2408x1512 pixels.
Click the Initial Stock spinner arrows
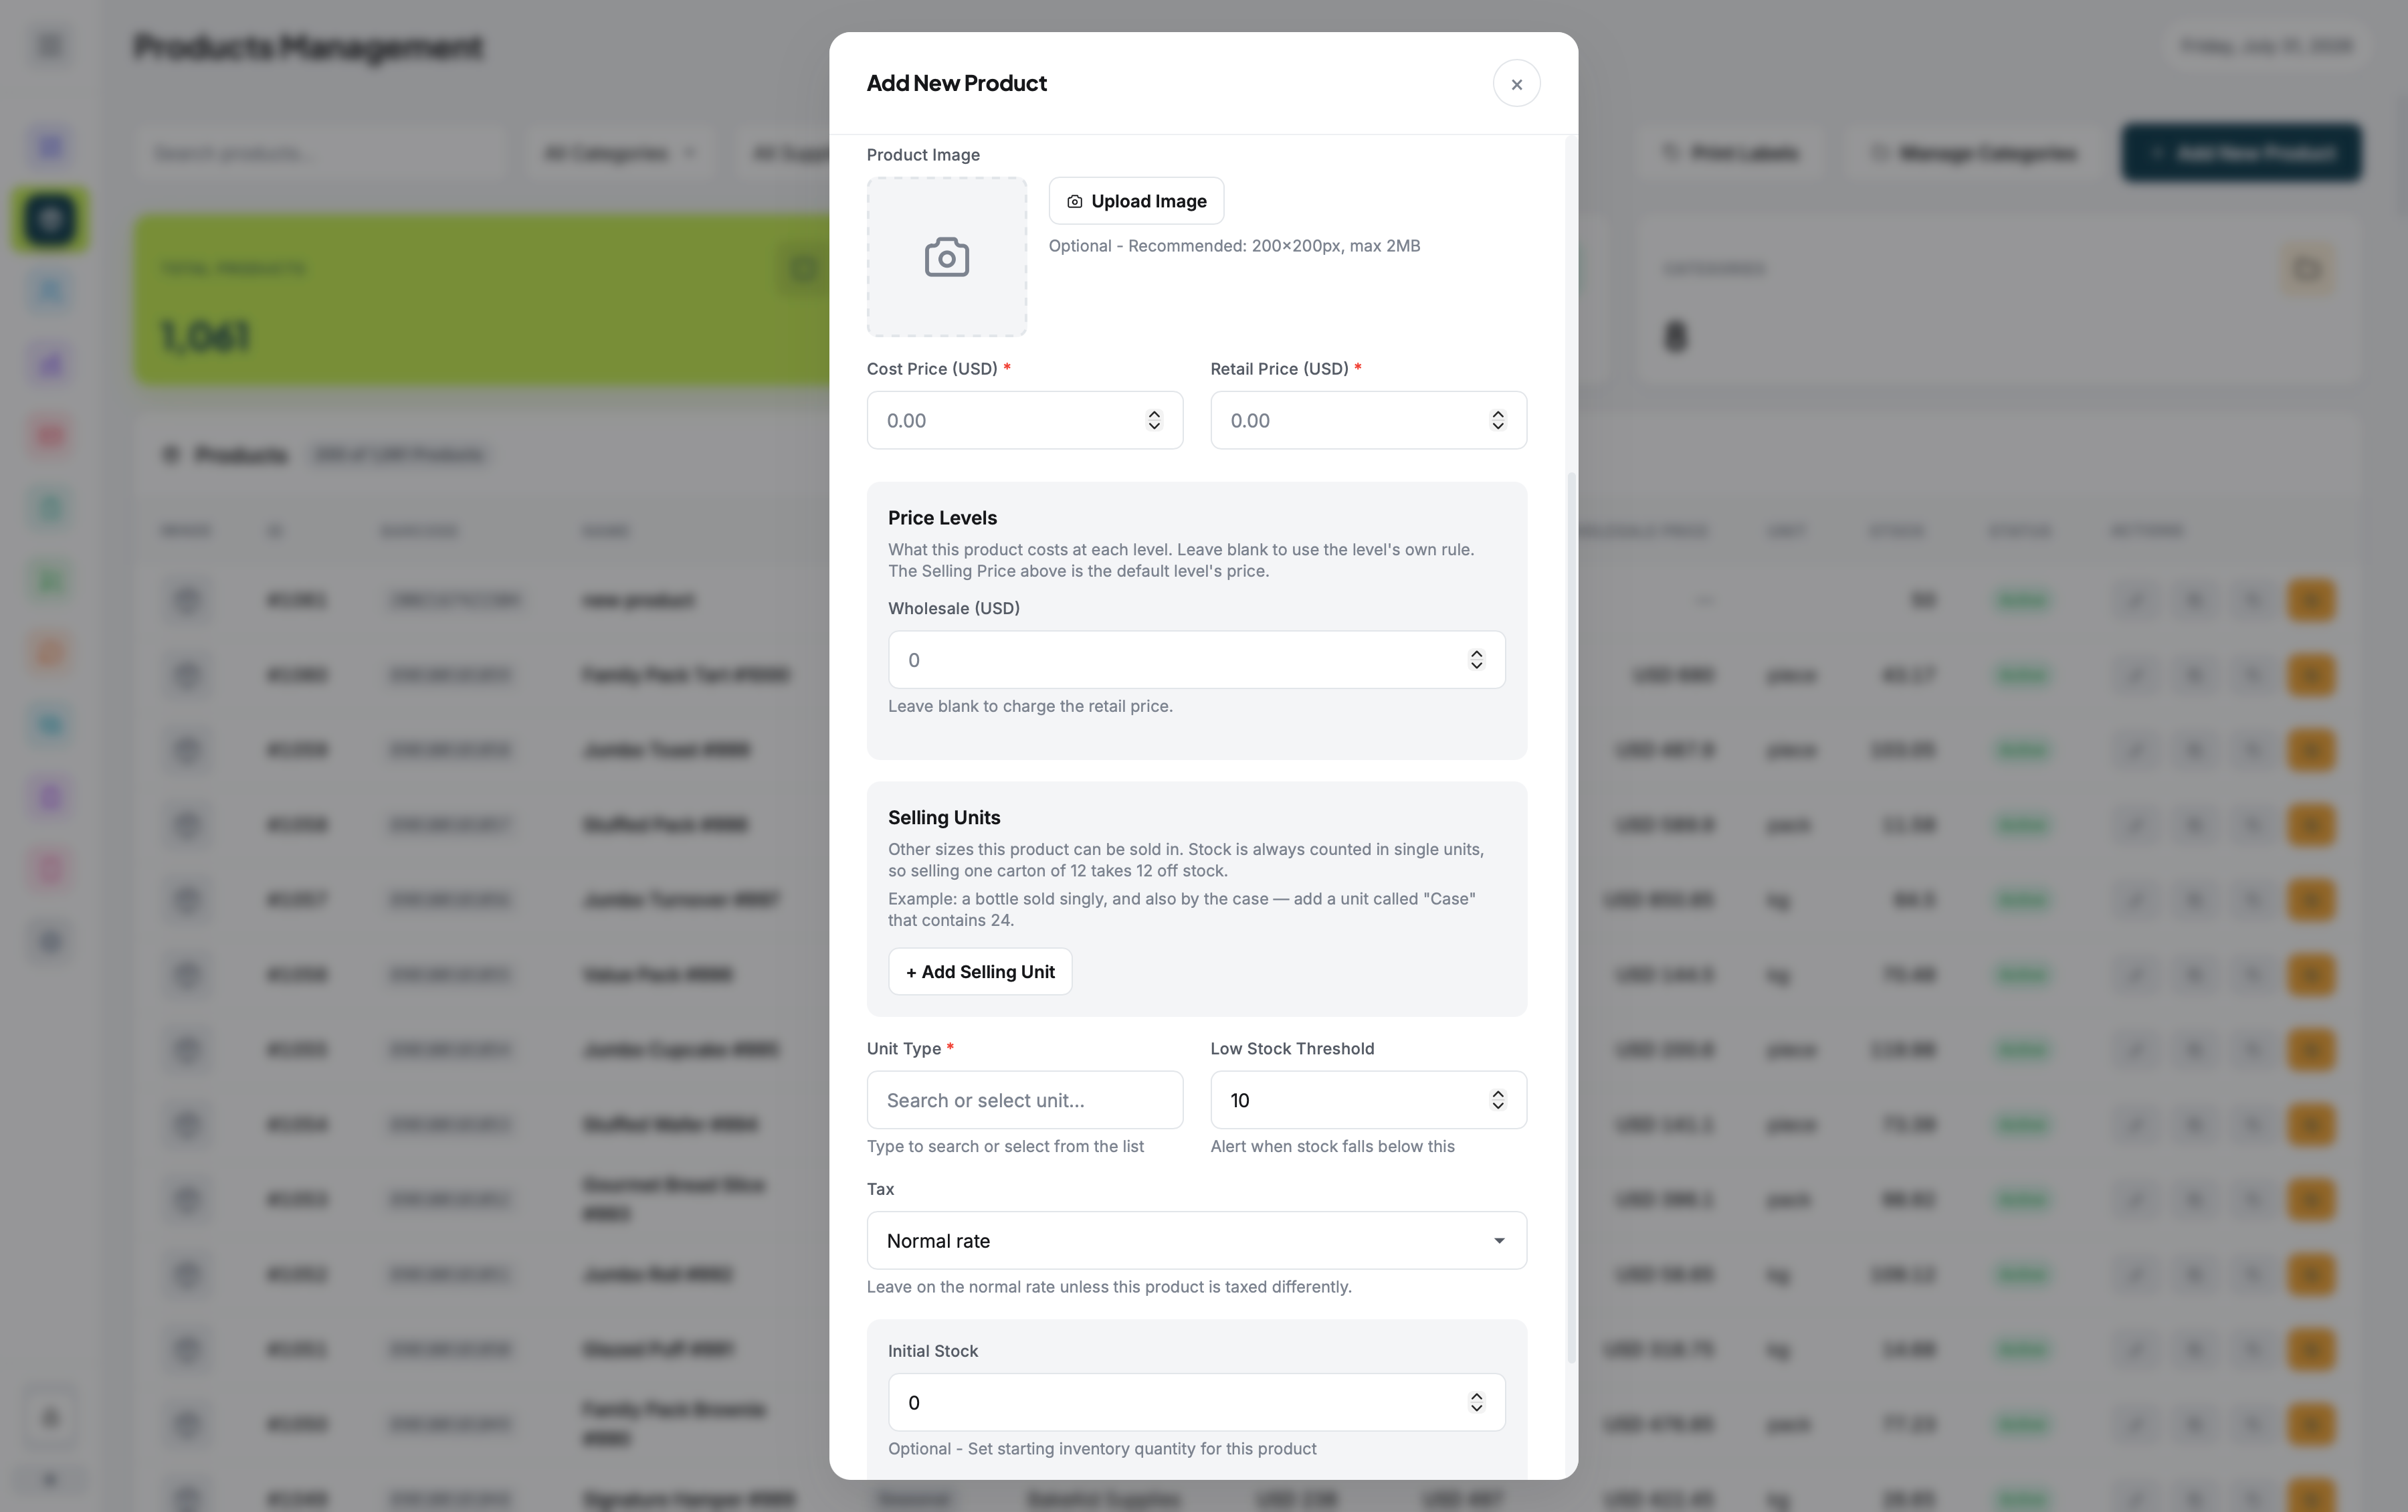click(x=1476, y=1403)
